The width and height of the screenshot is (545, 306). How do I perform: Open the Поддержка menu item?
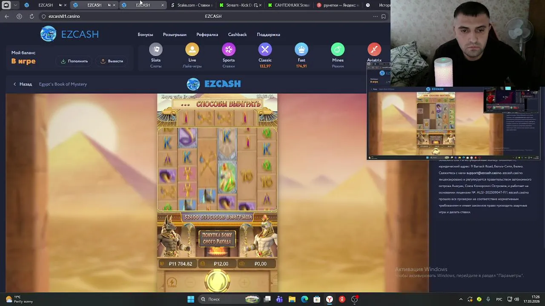click(x=268, y=34)
